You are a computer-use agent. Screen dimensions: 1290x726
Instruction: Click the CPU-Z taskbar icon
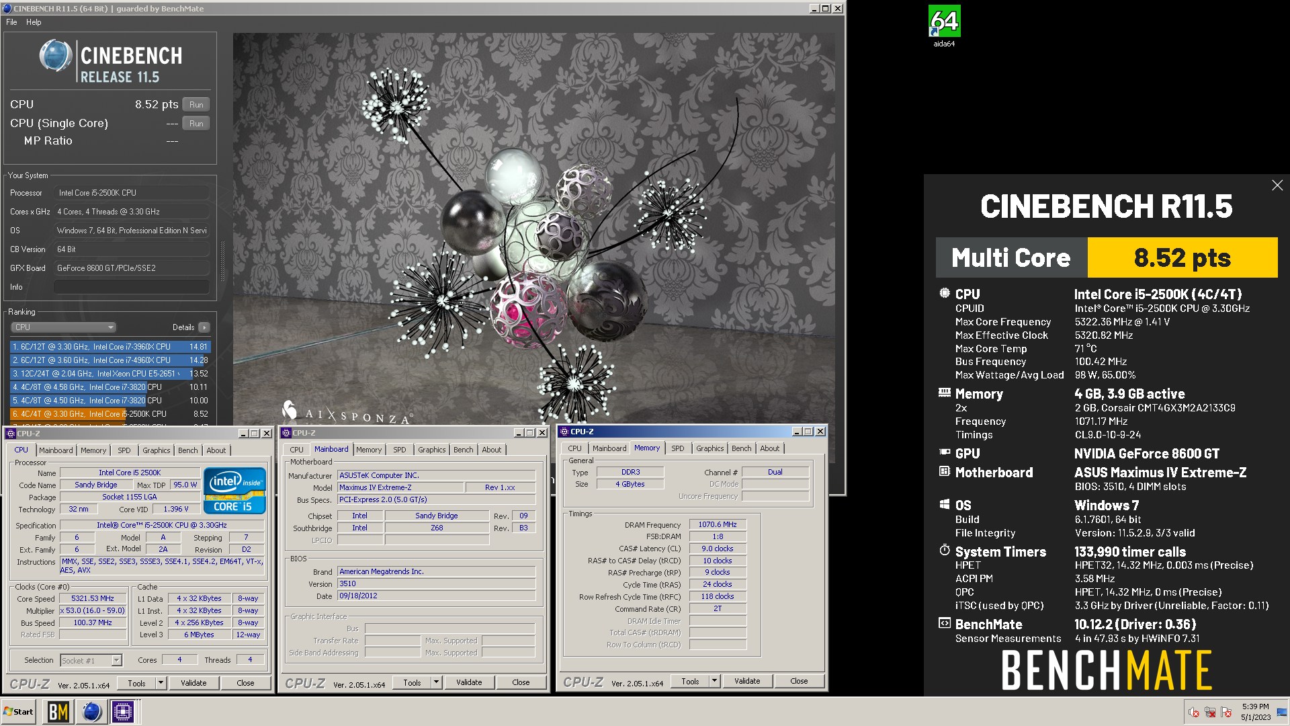click(123, 711)
